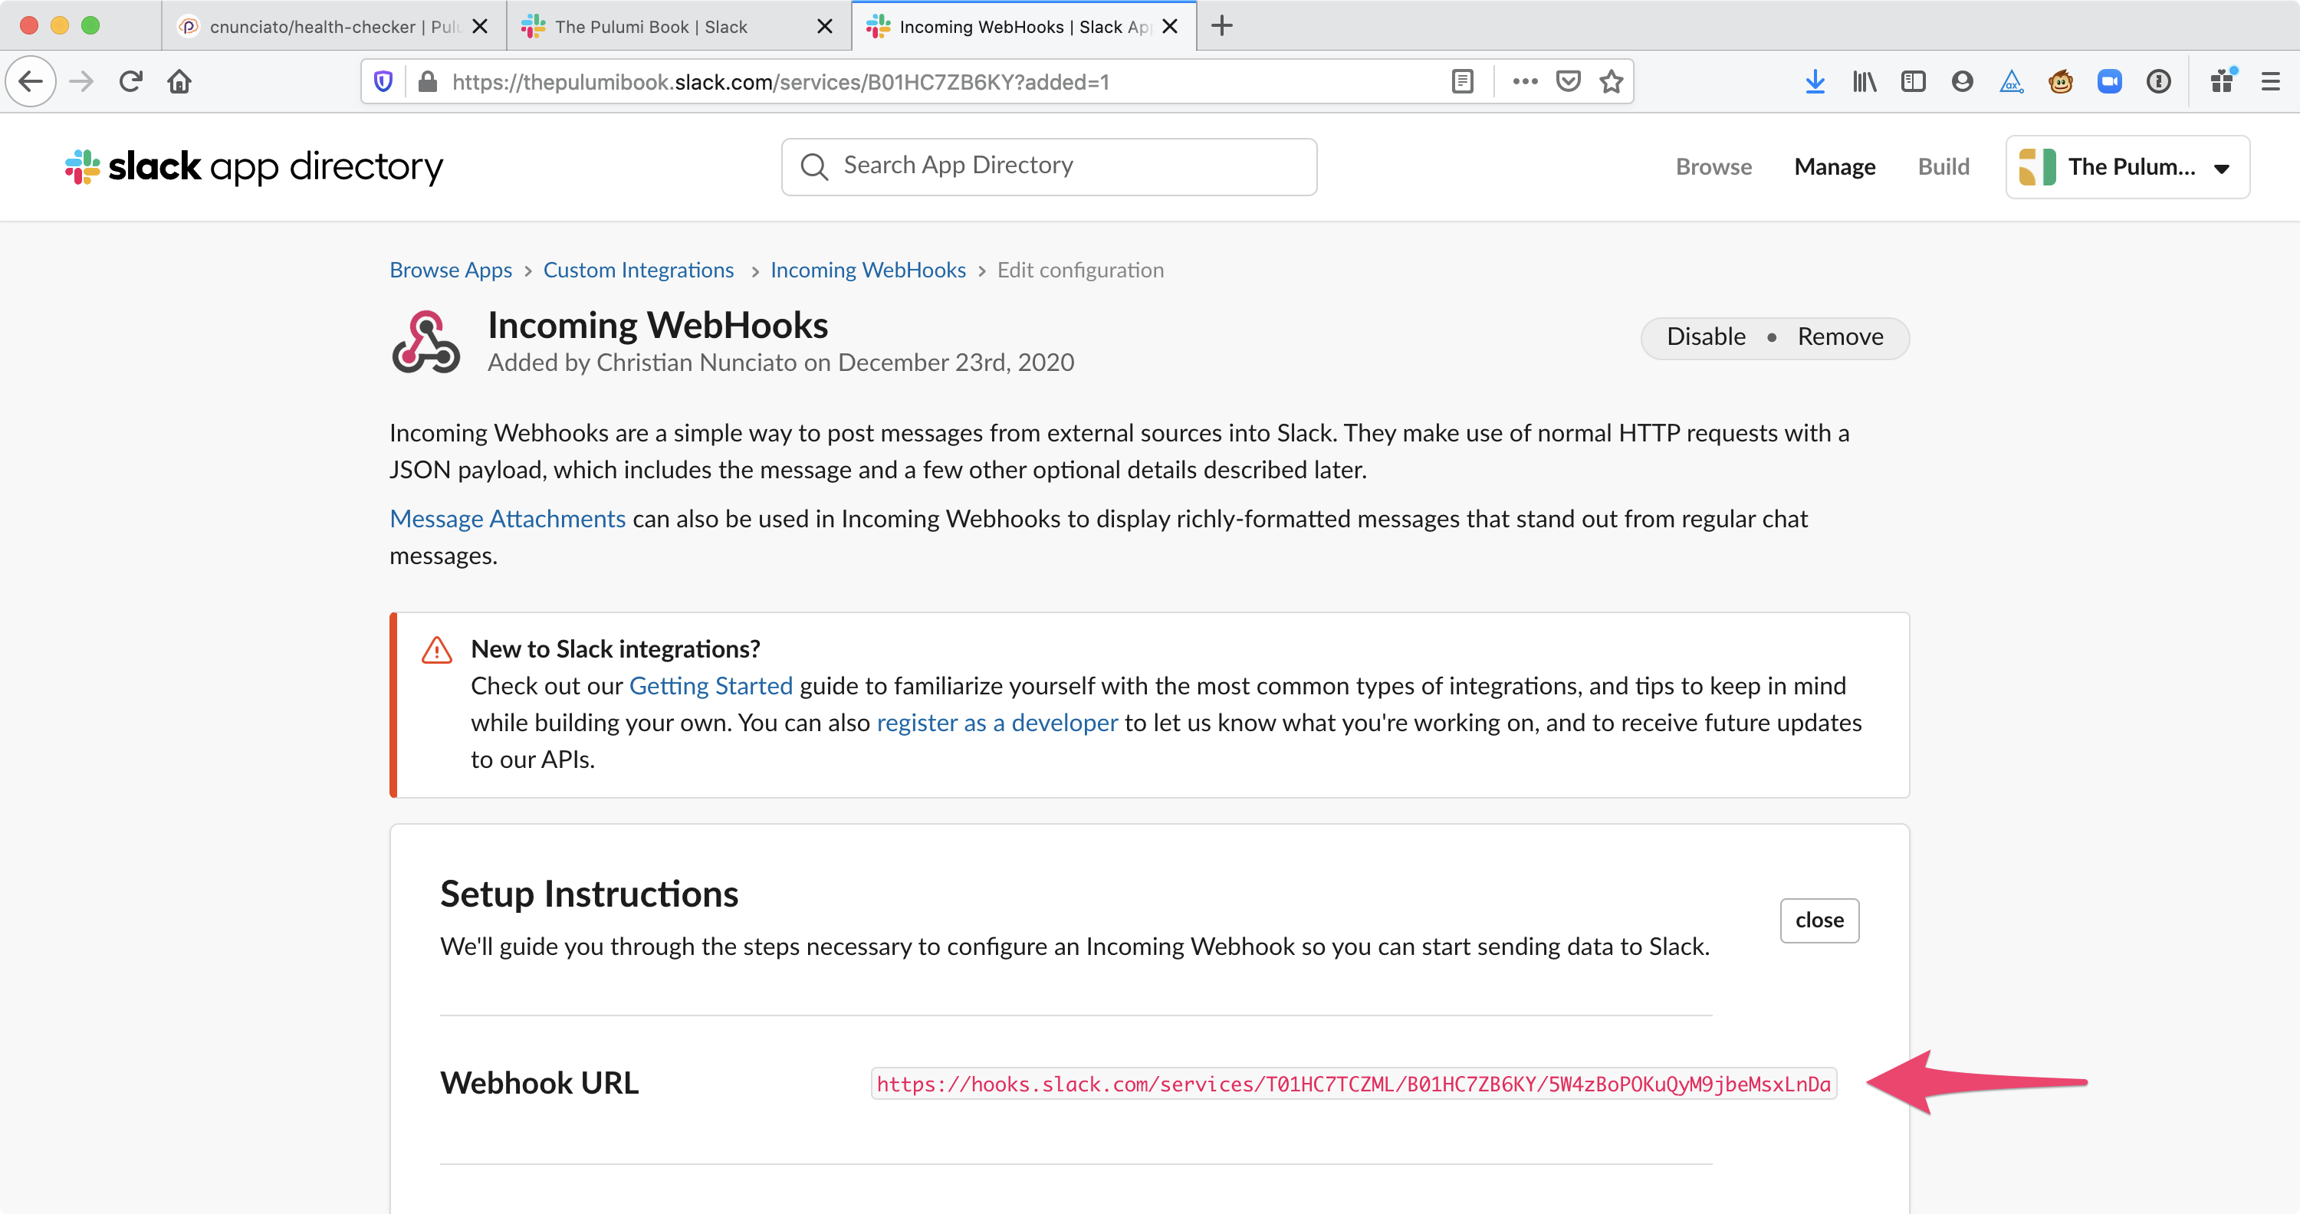Screen dimensions: 2300x1214
Task: Click the triangle extension icon
Action: pos(2011,82)
